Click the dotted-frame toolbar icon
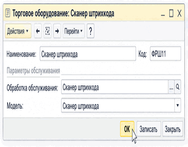Image resolution: width=188 pixels, height=147 pixels. point(47,31)
